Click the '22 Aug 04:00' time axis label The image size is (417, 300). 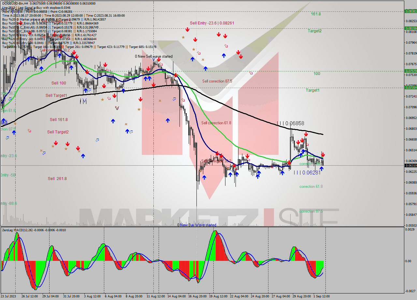point(239,296)
